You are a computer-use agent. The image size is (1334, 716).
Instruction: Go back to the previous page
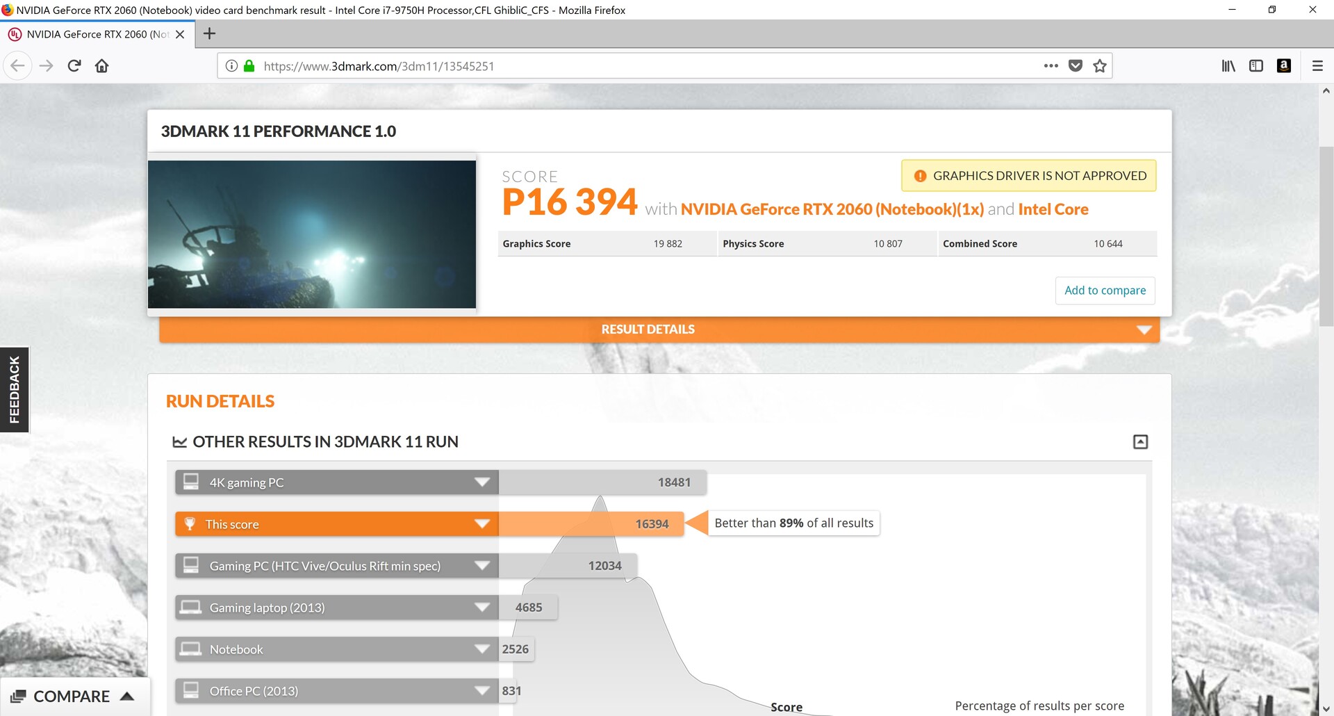[18, 66]
